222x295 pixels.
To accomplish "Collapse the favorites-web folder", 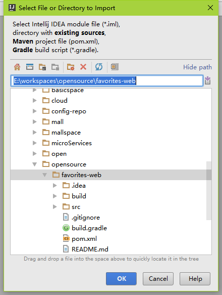I will 45,175.
